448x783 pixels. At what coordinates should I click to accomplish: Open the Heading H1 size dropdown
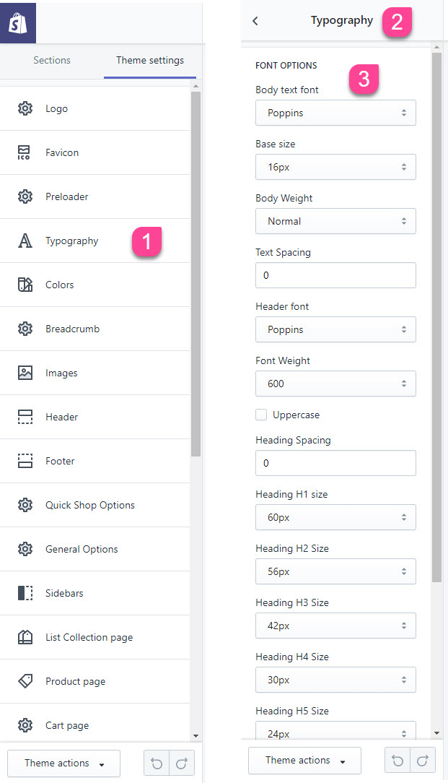(x=335, y=517)
